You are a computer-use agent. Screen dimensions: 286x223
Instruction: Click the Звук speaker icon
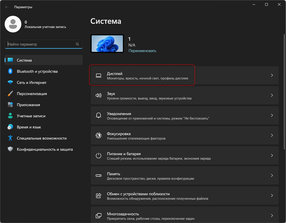[x=98, y=96]
